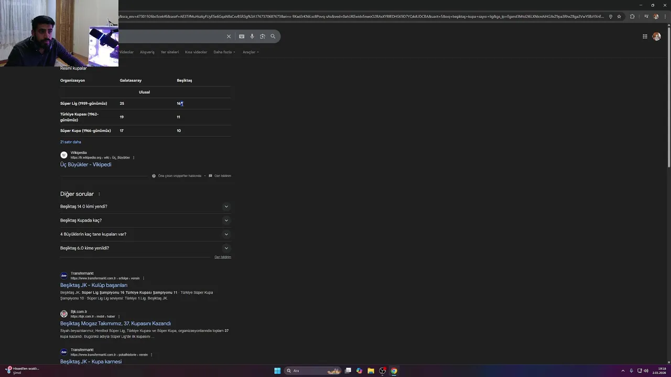Open Chrome extensions puzzle icon

point(632,16)
